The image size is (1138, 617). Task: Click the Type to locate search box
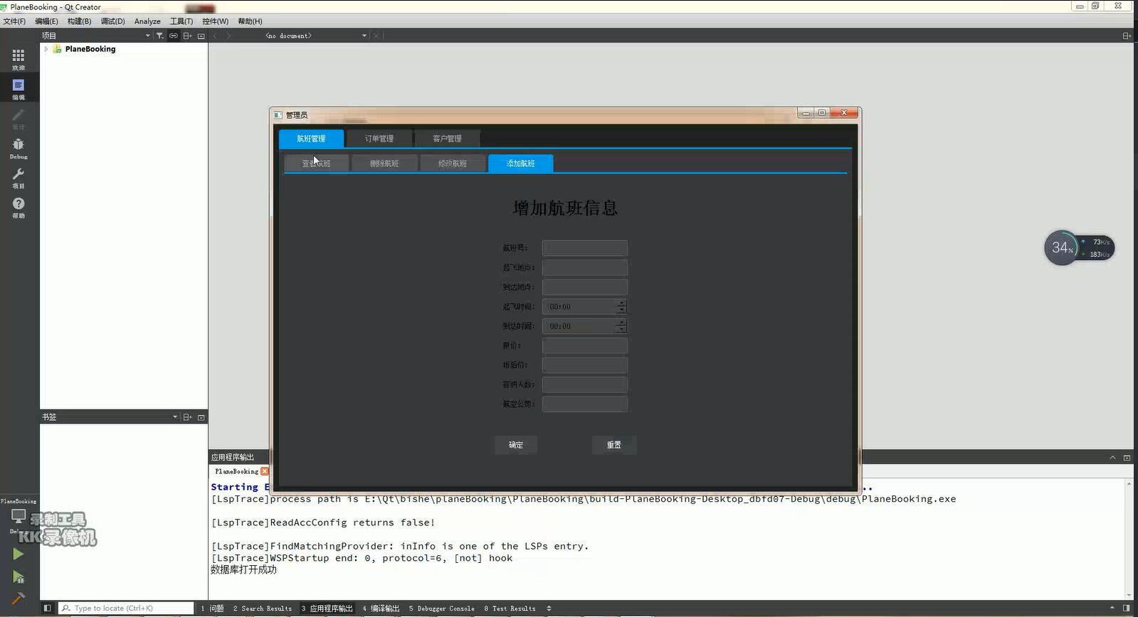(x=126, y=608)
